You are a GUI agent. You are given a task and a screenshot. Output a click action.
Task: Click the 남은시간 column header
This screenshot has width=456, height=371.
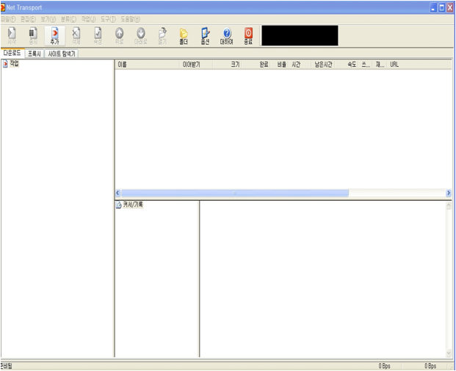click(323, 65)
